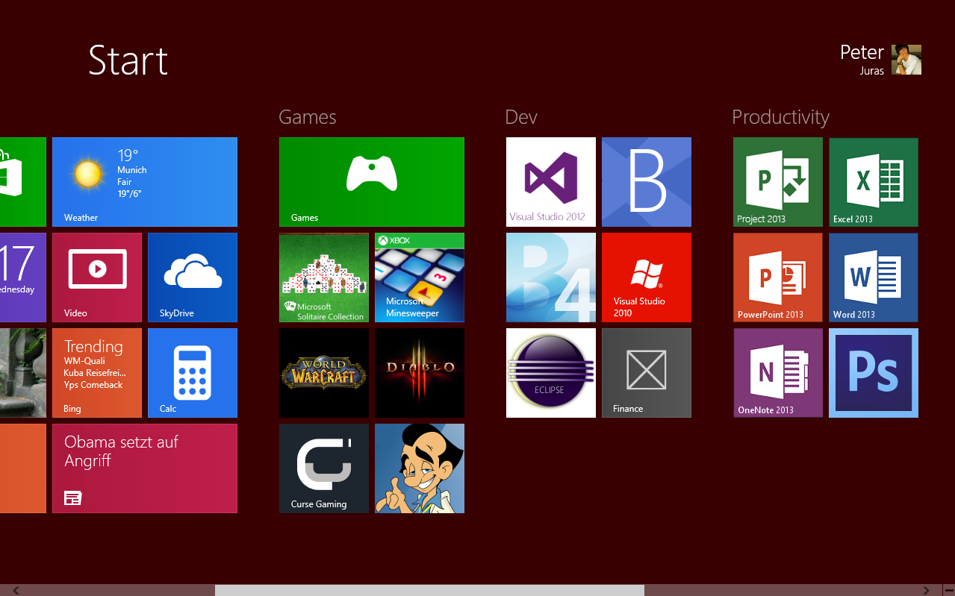This screenshot has height=596, width=955.
Task: Select the Dev group heading
Action: 521,117
